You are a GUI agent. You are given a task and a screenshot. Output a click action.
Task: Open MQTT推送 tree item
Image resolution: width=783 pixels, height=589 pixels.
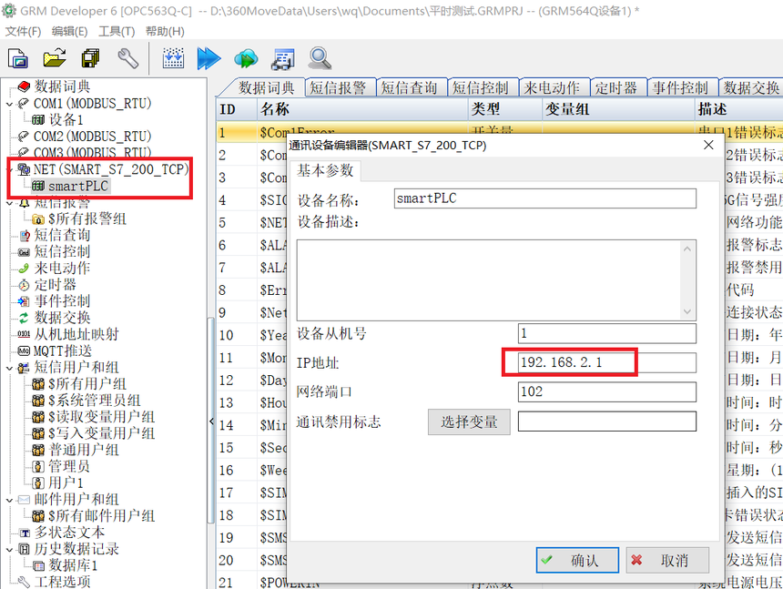63,350
